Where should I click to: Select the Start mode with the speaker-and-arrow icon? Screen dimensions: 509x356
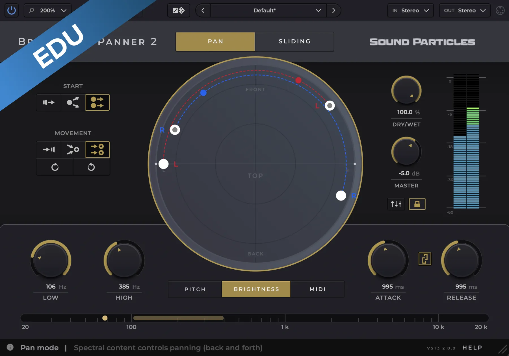pos(49,102)
